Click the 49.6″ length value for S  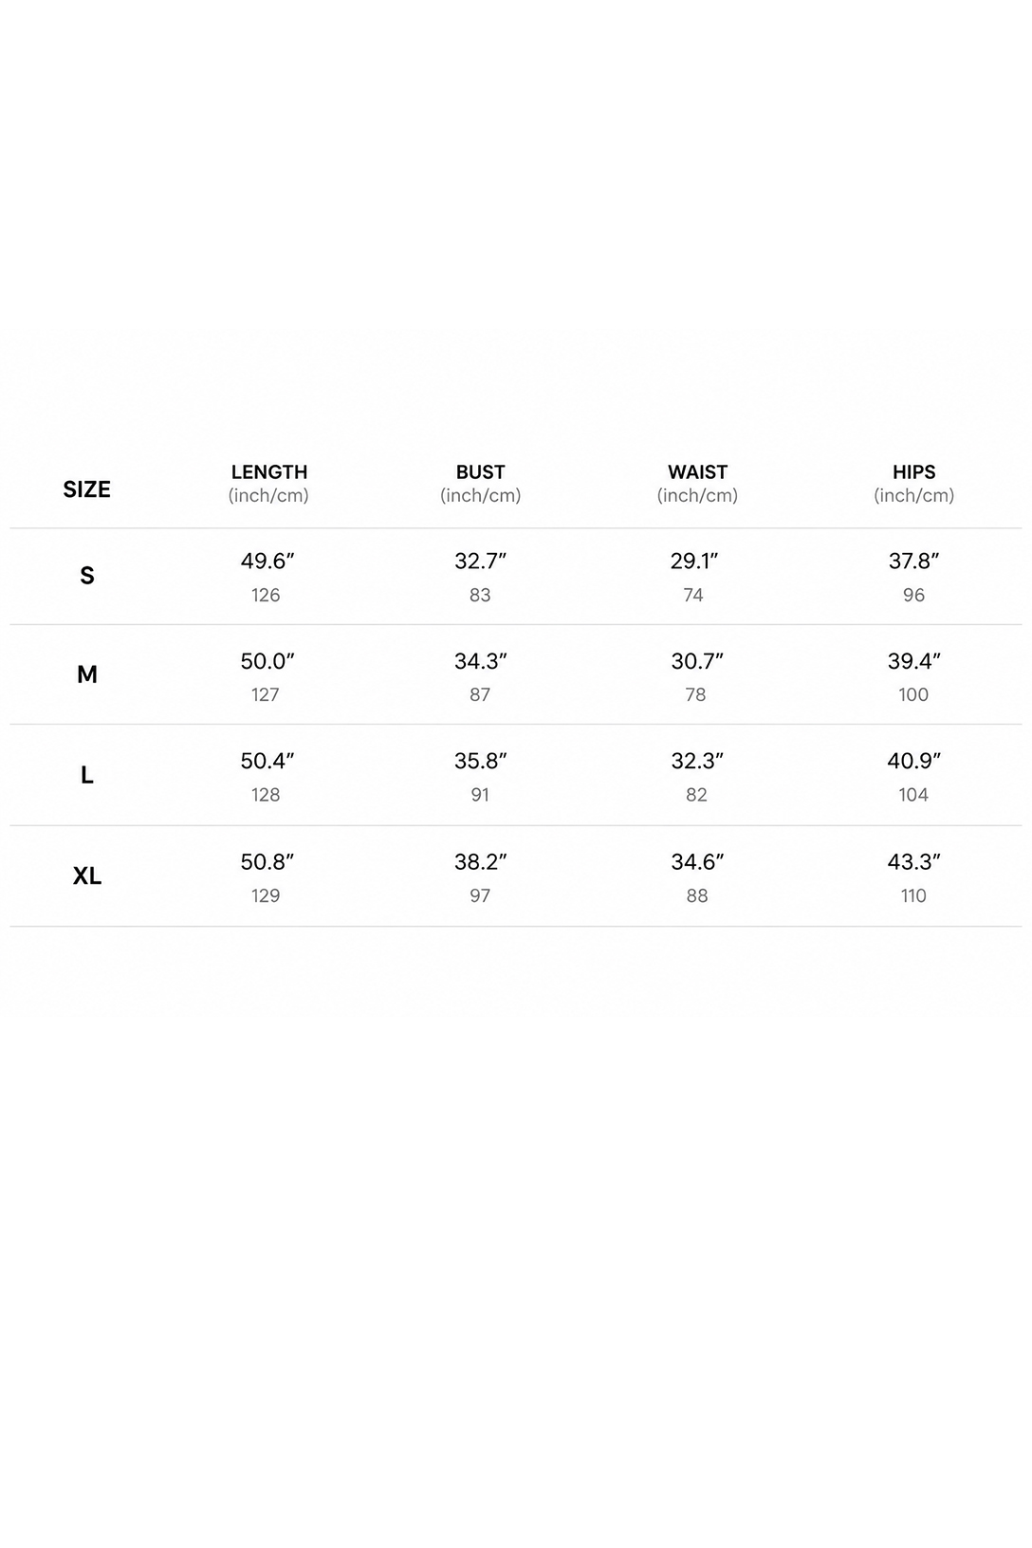[267, 561]
